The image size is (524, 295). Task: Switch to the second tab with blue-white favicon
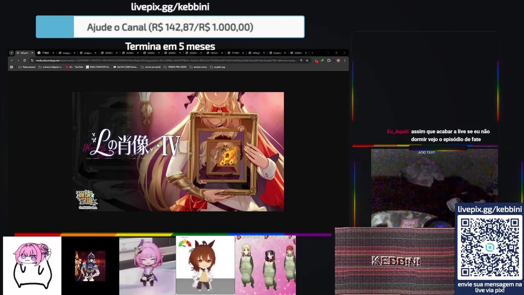coord(46,53)
